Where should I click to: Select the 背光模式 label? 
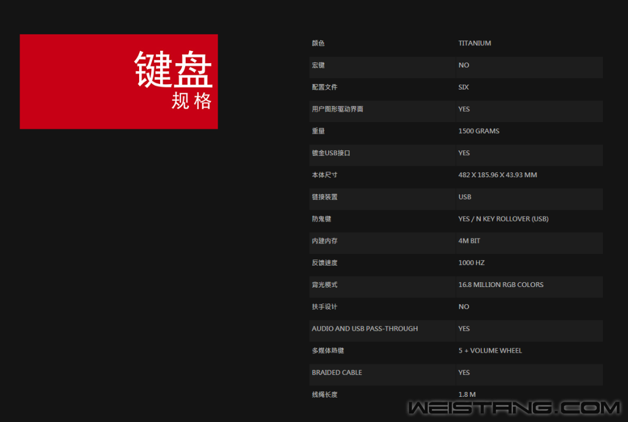324,285
